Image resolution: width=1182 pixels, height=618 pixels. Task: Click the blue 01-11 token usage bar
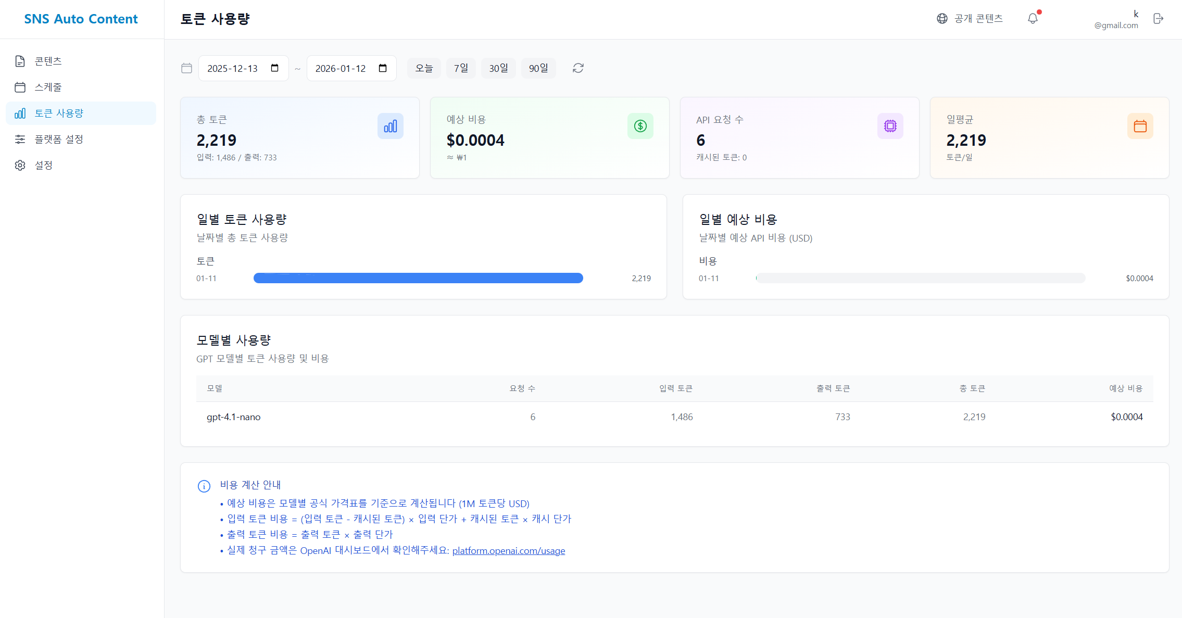point(418,278)
